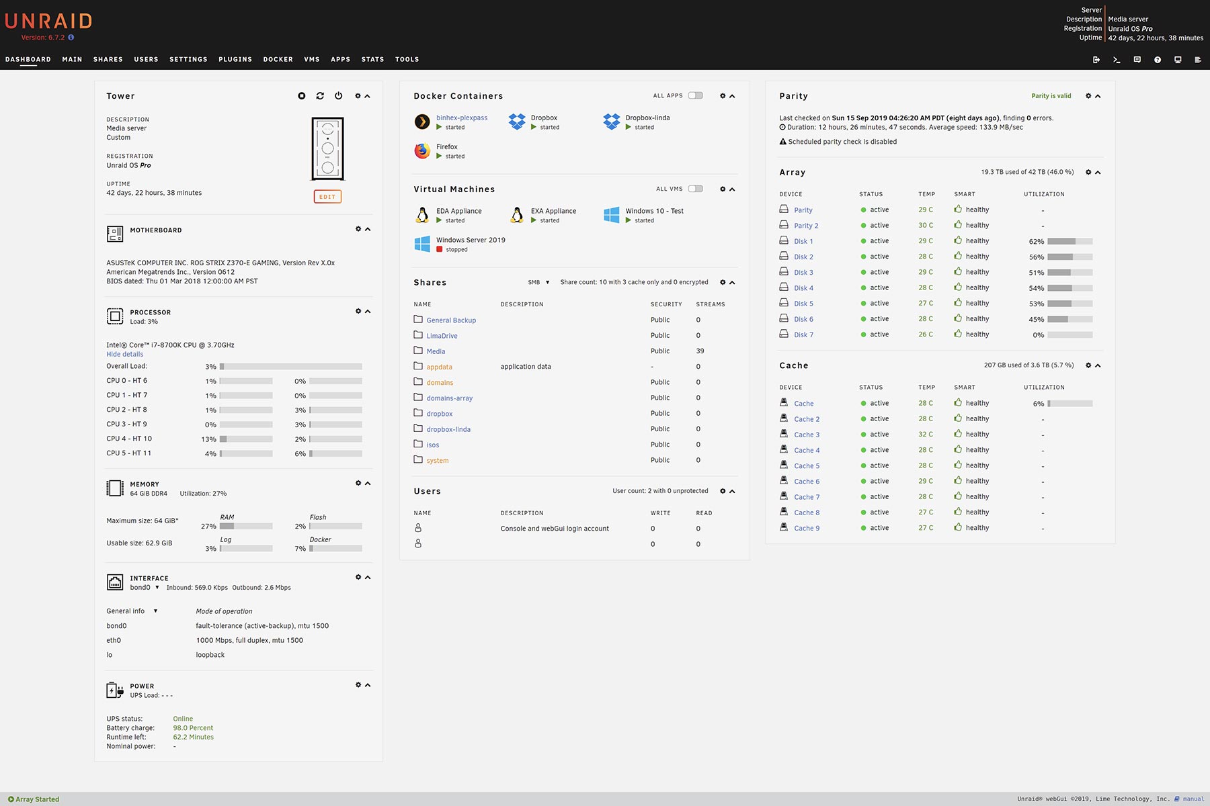Open the Cache 3 device link
Viewport: 1210px width, 806px height.
(807, 435)
